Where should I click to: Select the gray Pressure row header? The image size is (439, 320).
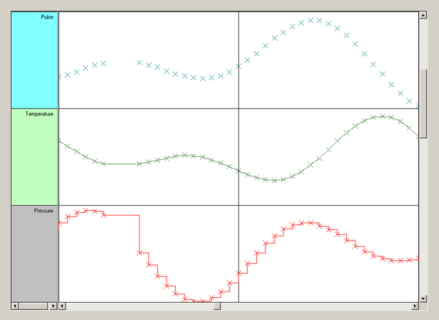point(35,254)
